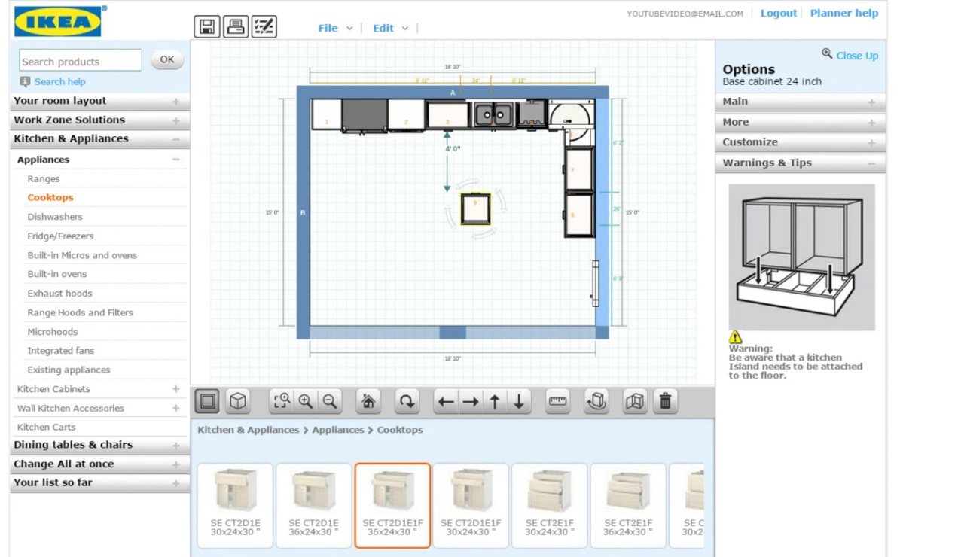Open Kitchen Carts category
This screenshot has height=557, width=964.
tap(46, 428)
